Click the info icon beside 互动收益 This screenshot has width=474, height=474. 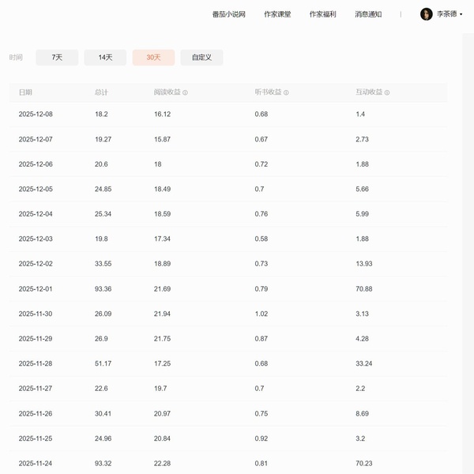387,93
